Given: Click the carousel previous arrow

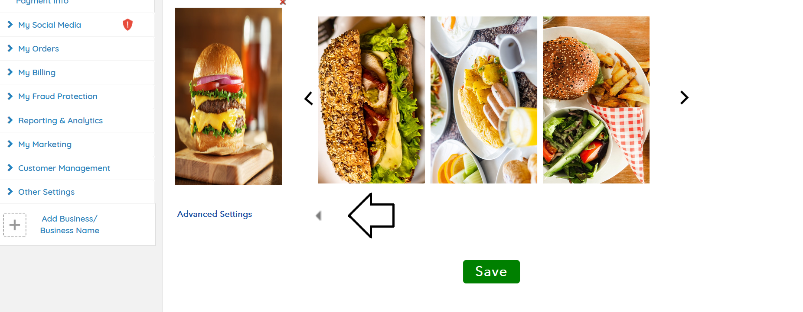Looking at the screenshot, I should tap(309, 98).
